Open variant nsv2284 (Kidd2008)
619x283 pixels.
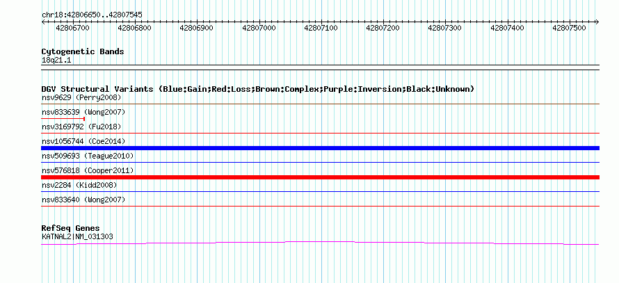click(79, 185)
